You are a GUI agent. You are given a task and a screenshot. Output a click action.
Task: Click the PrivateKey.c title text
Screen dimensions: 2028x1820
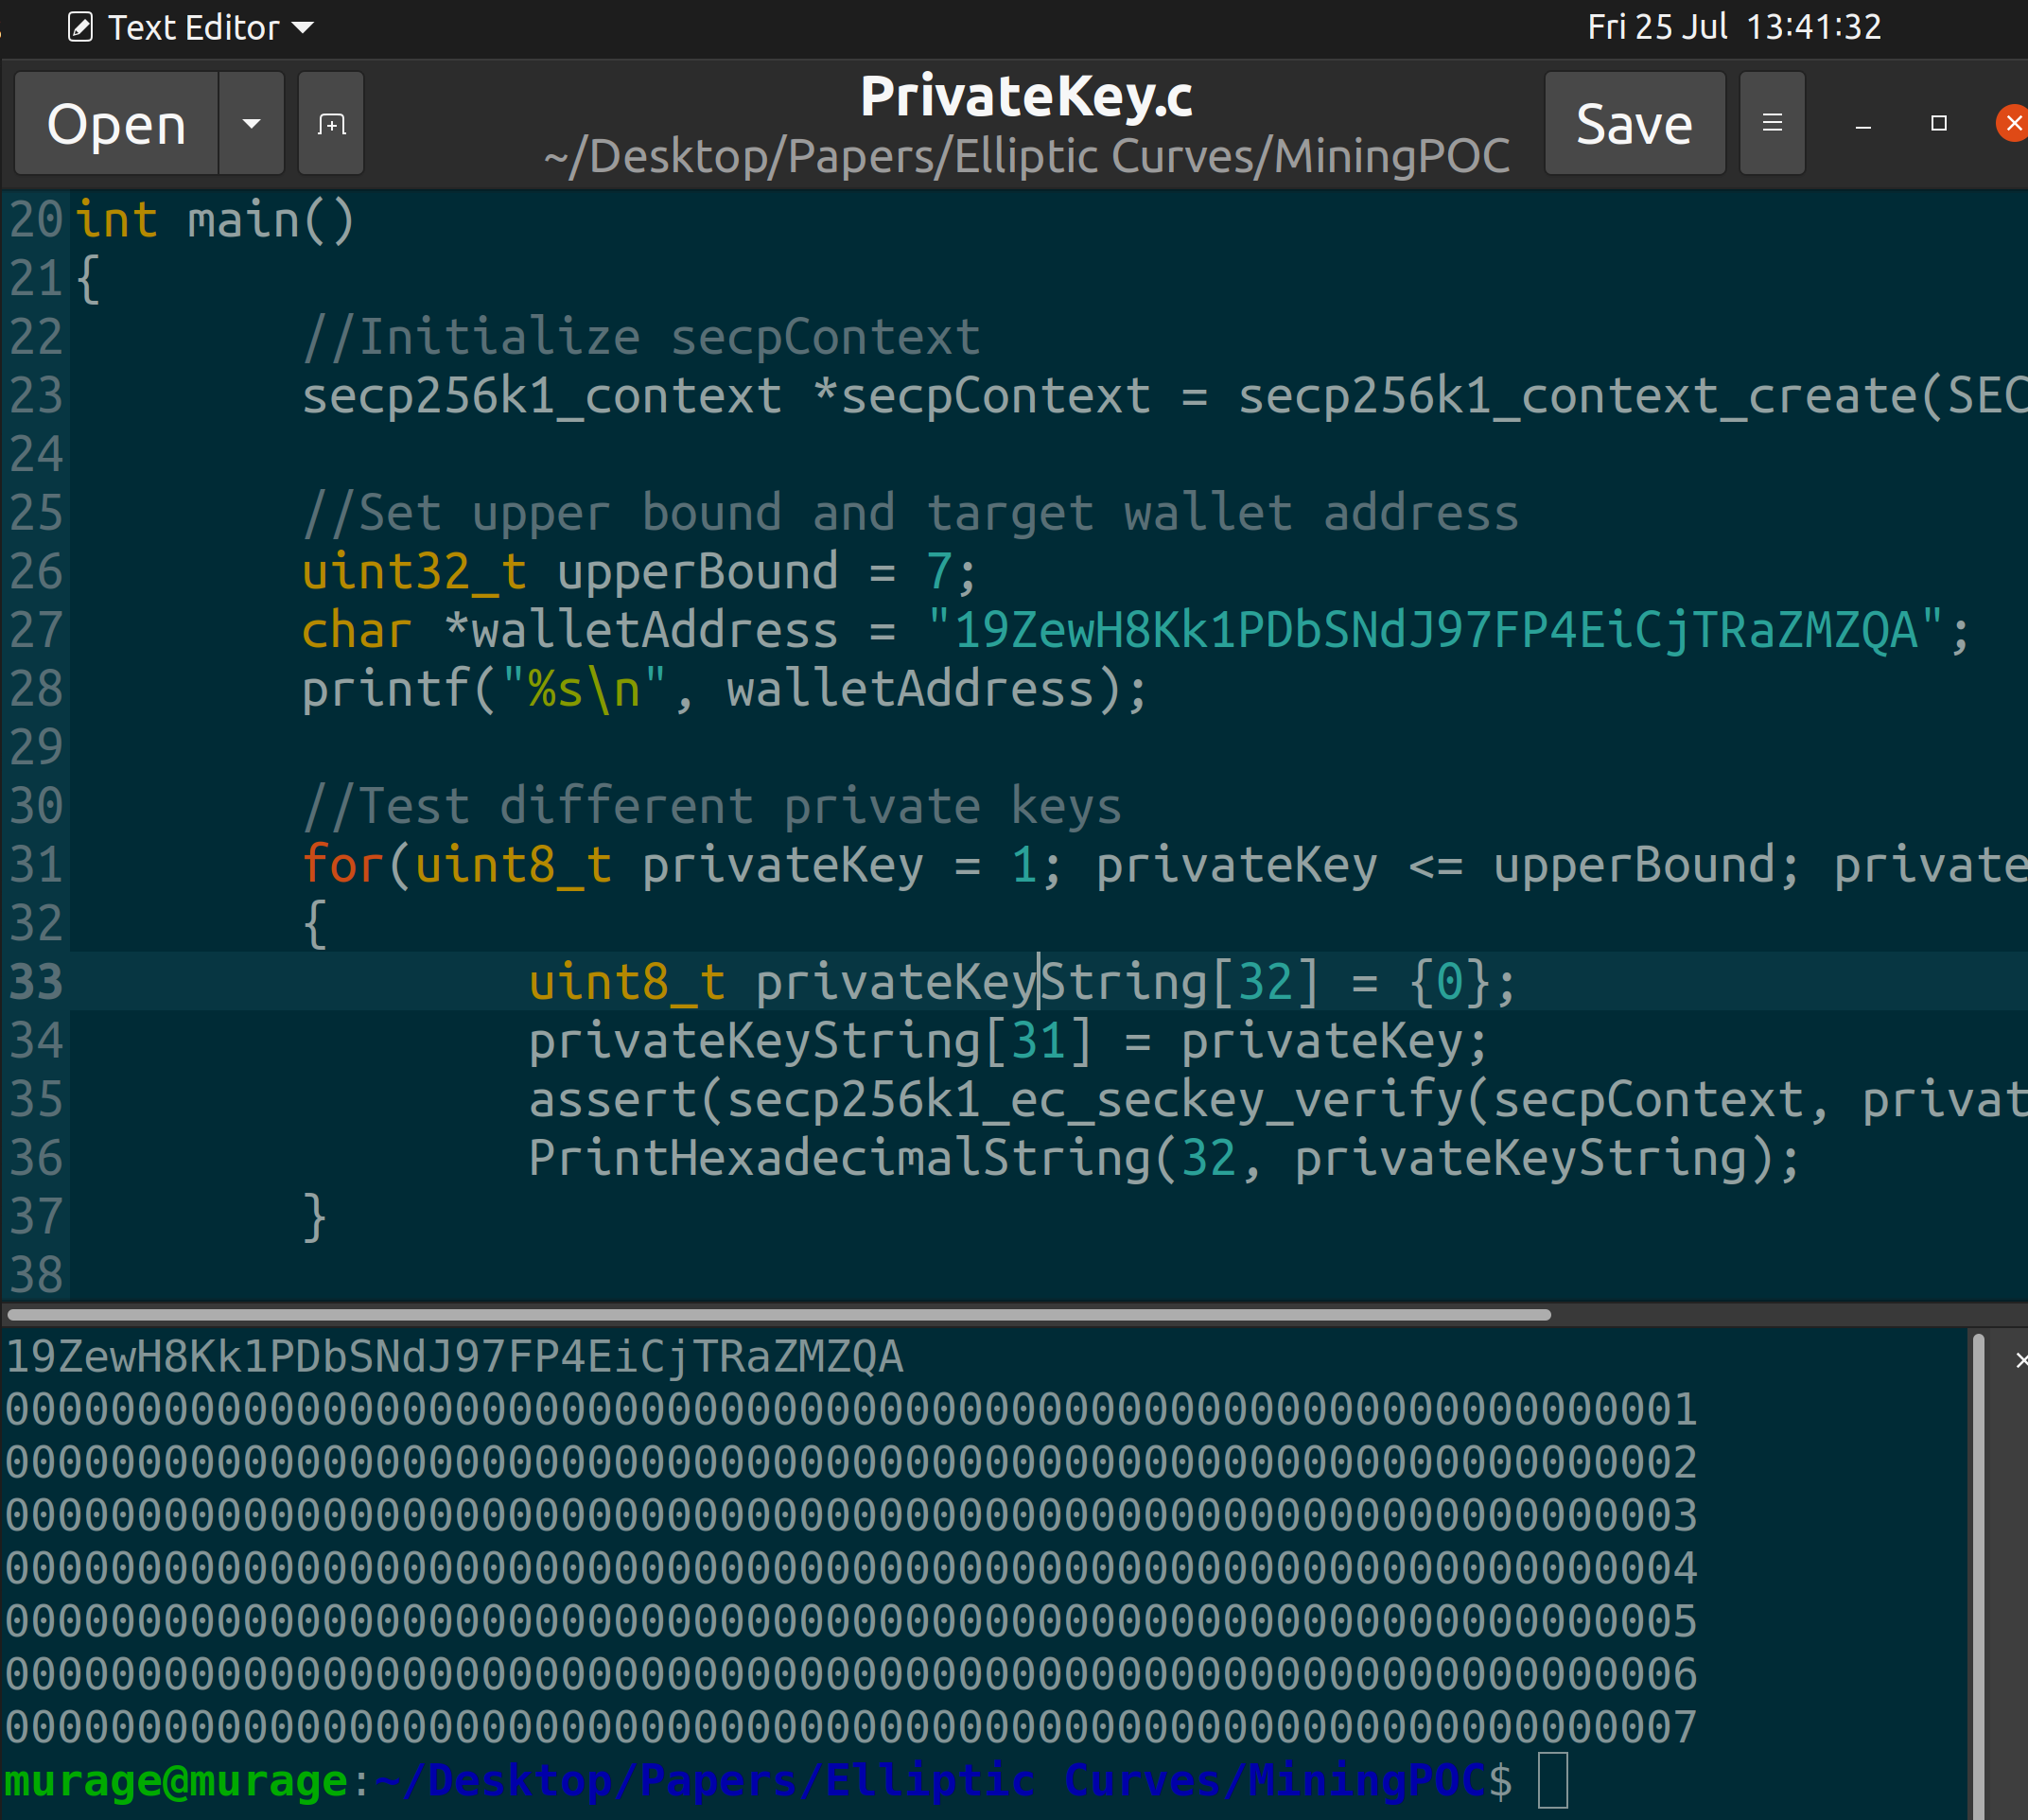(x=1026, y=96)
